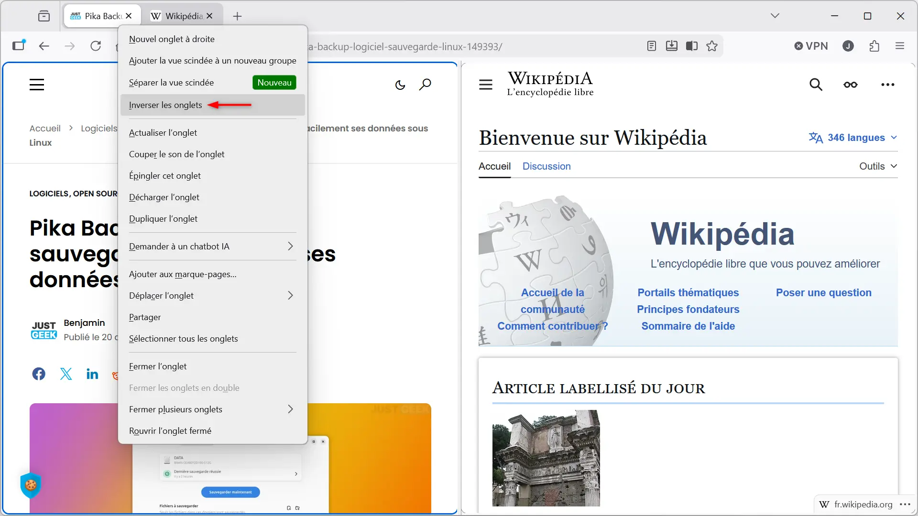This screenshot has height=516, width=918.
Task: Open JustGeek hamburger menu
Action: [x=37, y=85]
